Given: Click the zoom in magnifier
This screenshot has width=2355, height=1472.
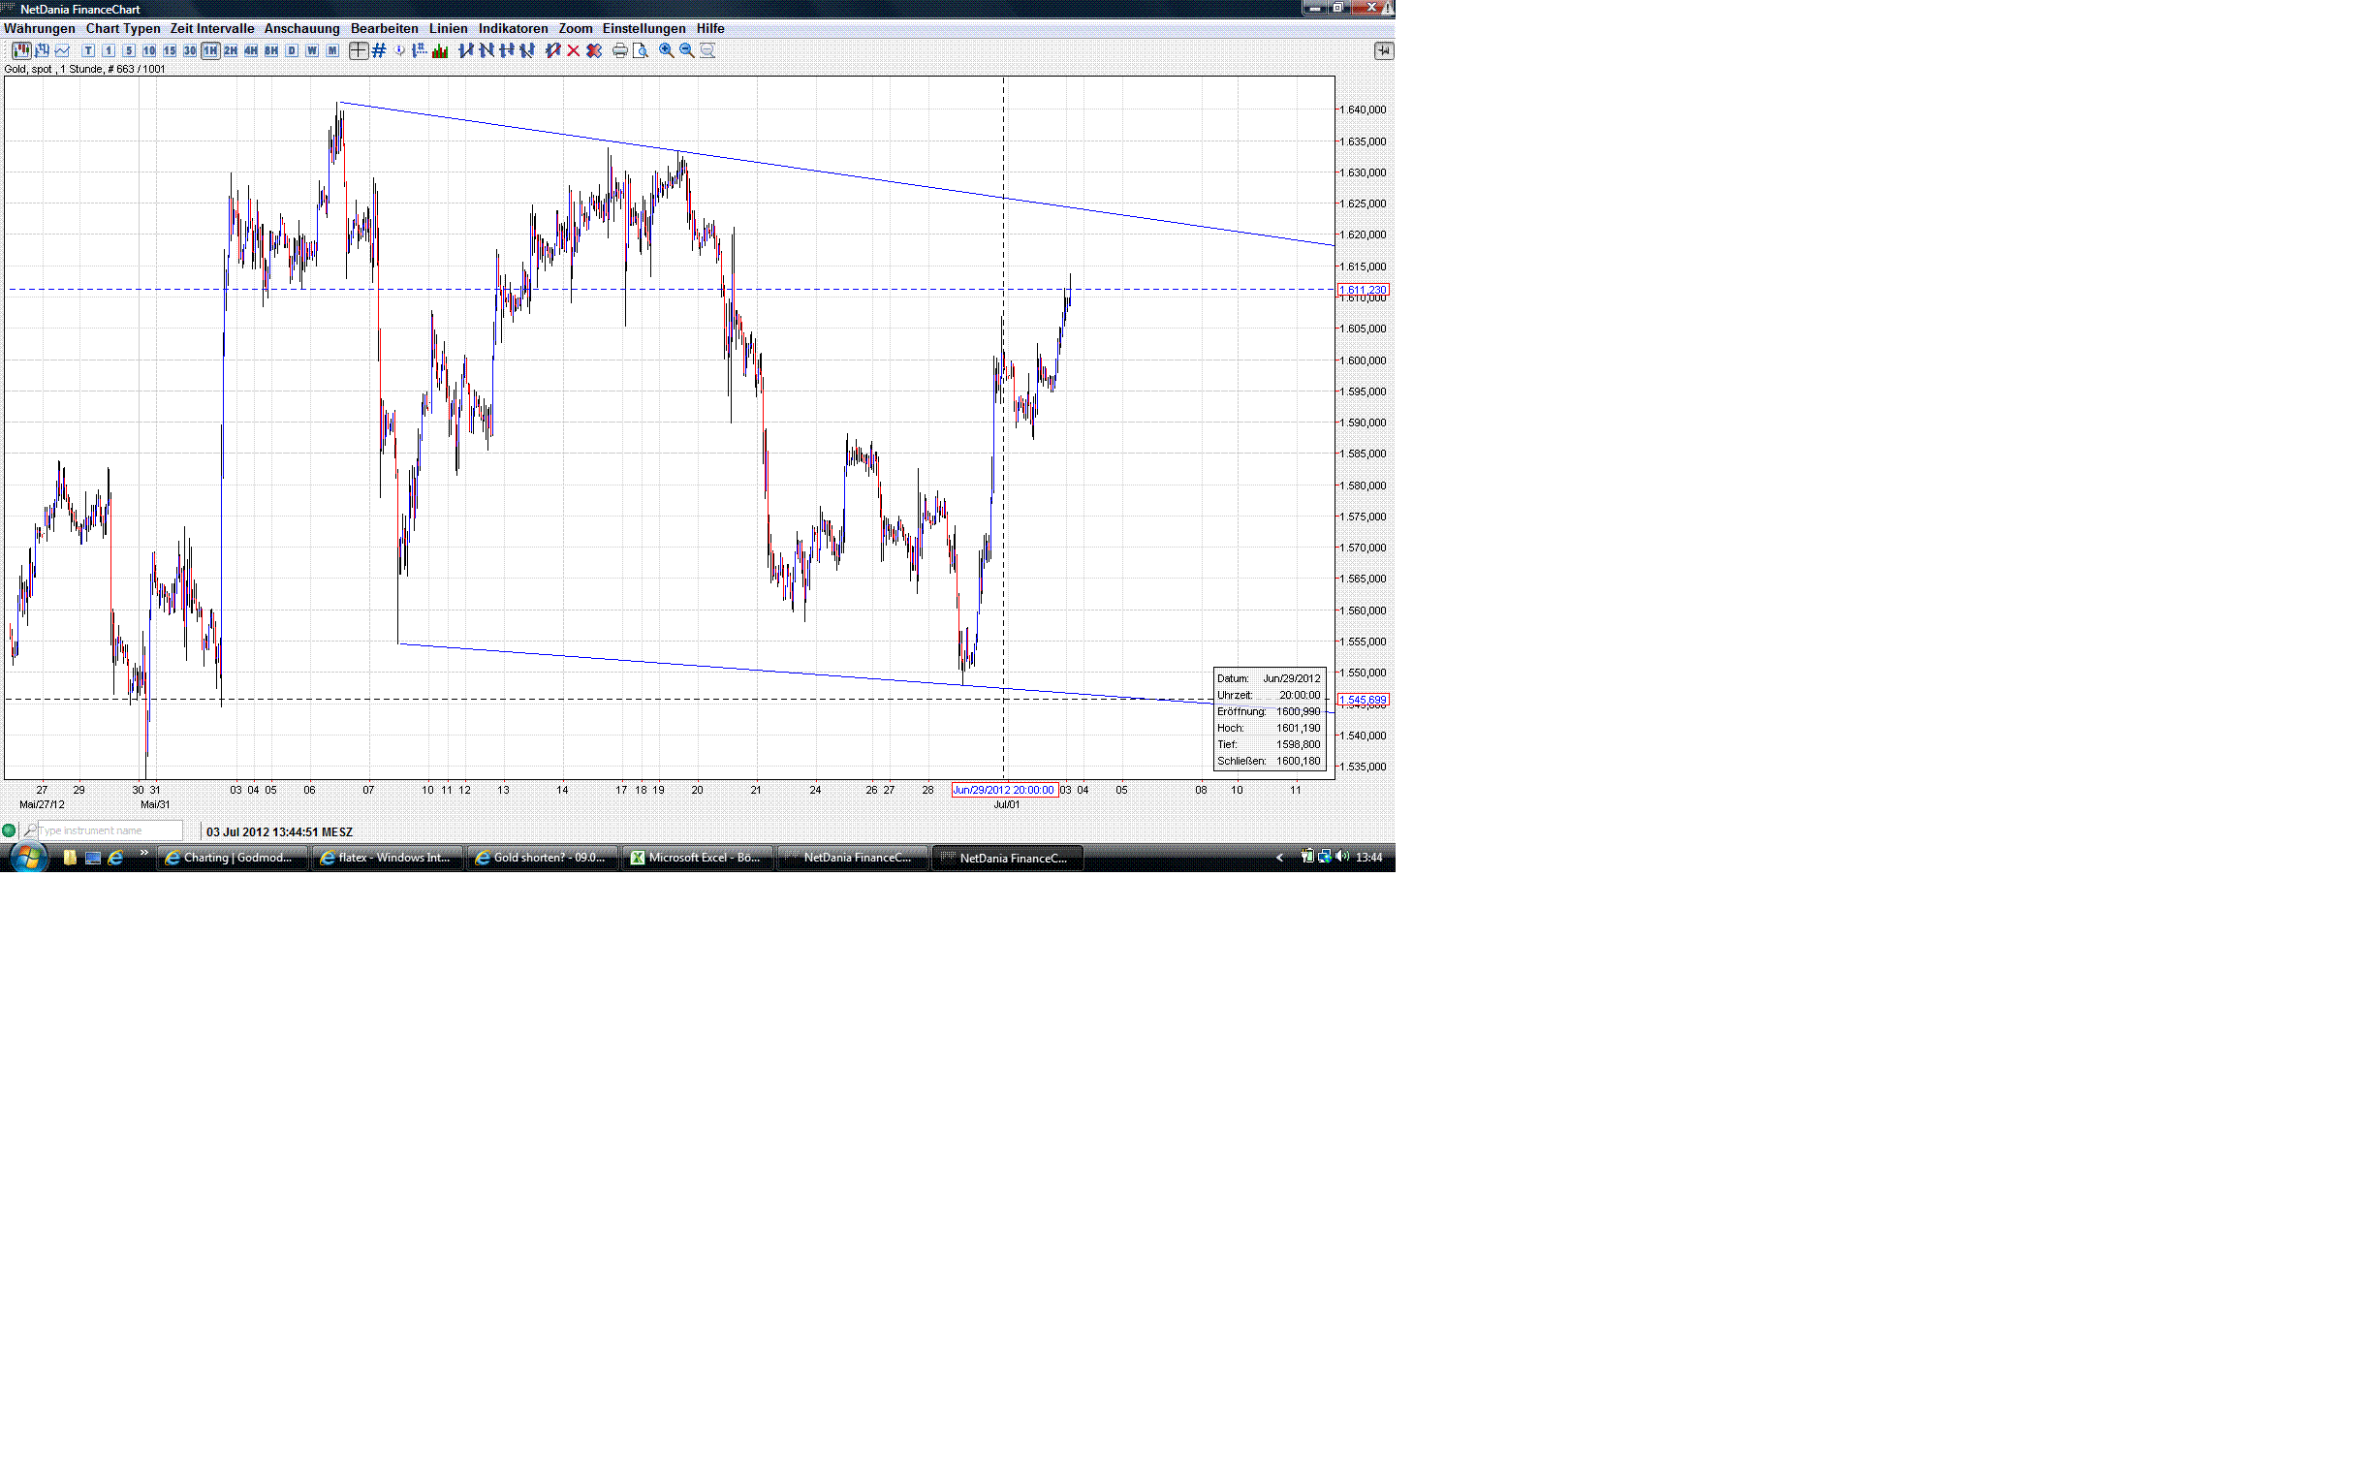Looking at the screenshot, I should pyautogui.click(x=666, y=50).
